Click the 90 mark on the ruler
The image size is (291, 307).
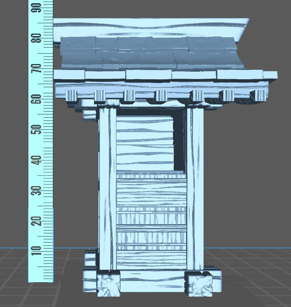[x=38, y=7]
